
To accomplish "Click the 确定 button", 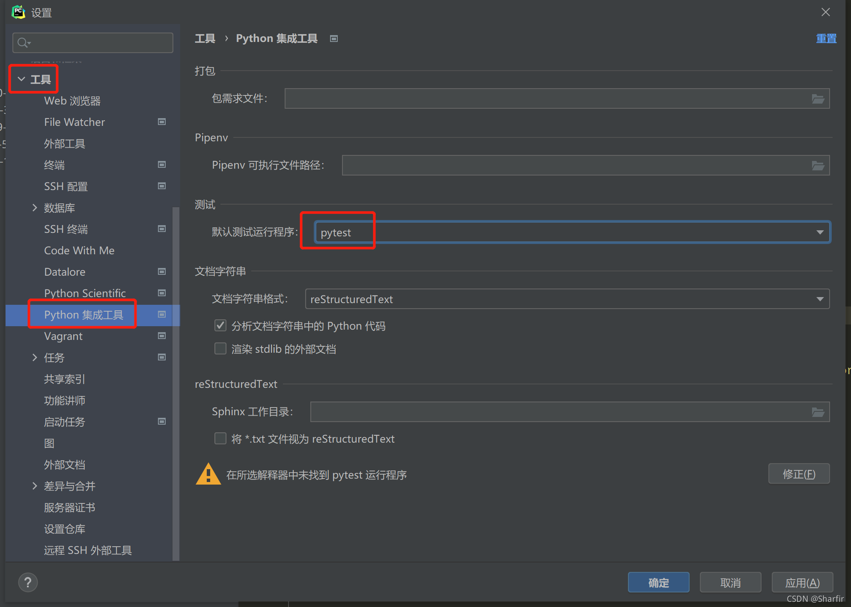I will click(658, 583).
